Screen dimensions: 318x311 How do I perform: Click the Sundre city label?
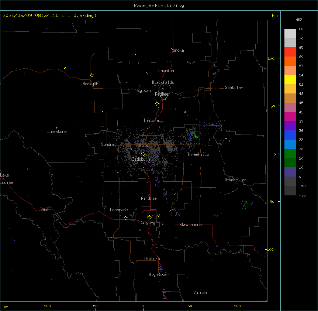(x=108, y=144)
